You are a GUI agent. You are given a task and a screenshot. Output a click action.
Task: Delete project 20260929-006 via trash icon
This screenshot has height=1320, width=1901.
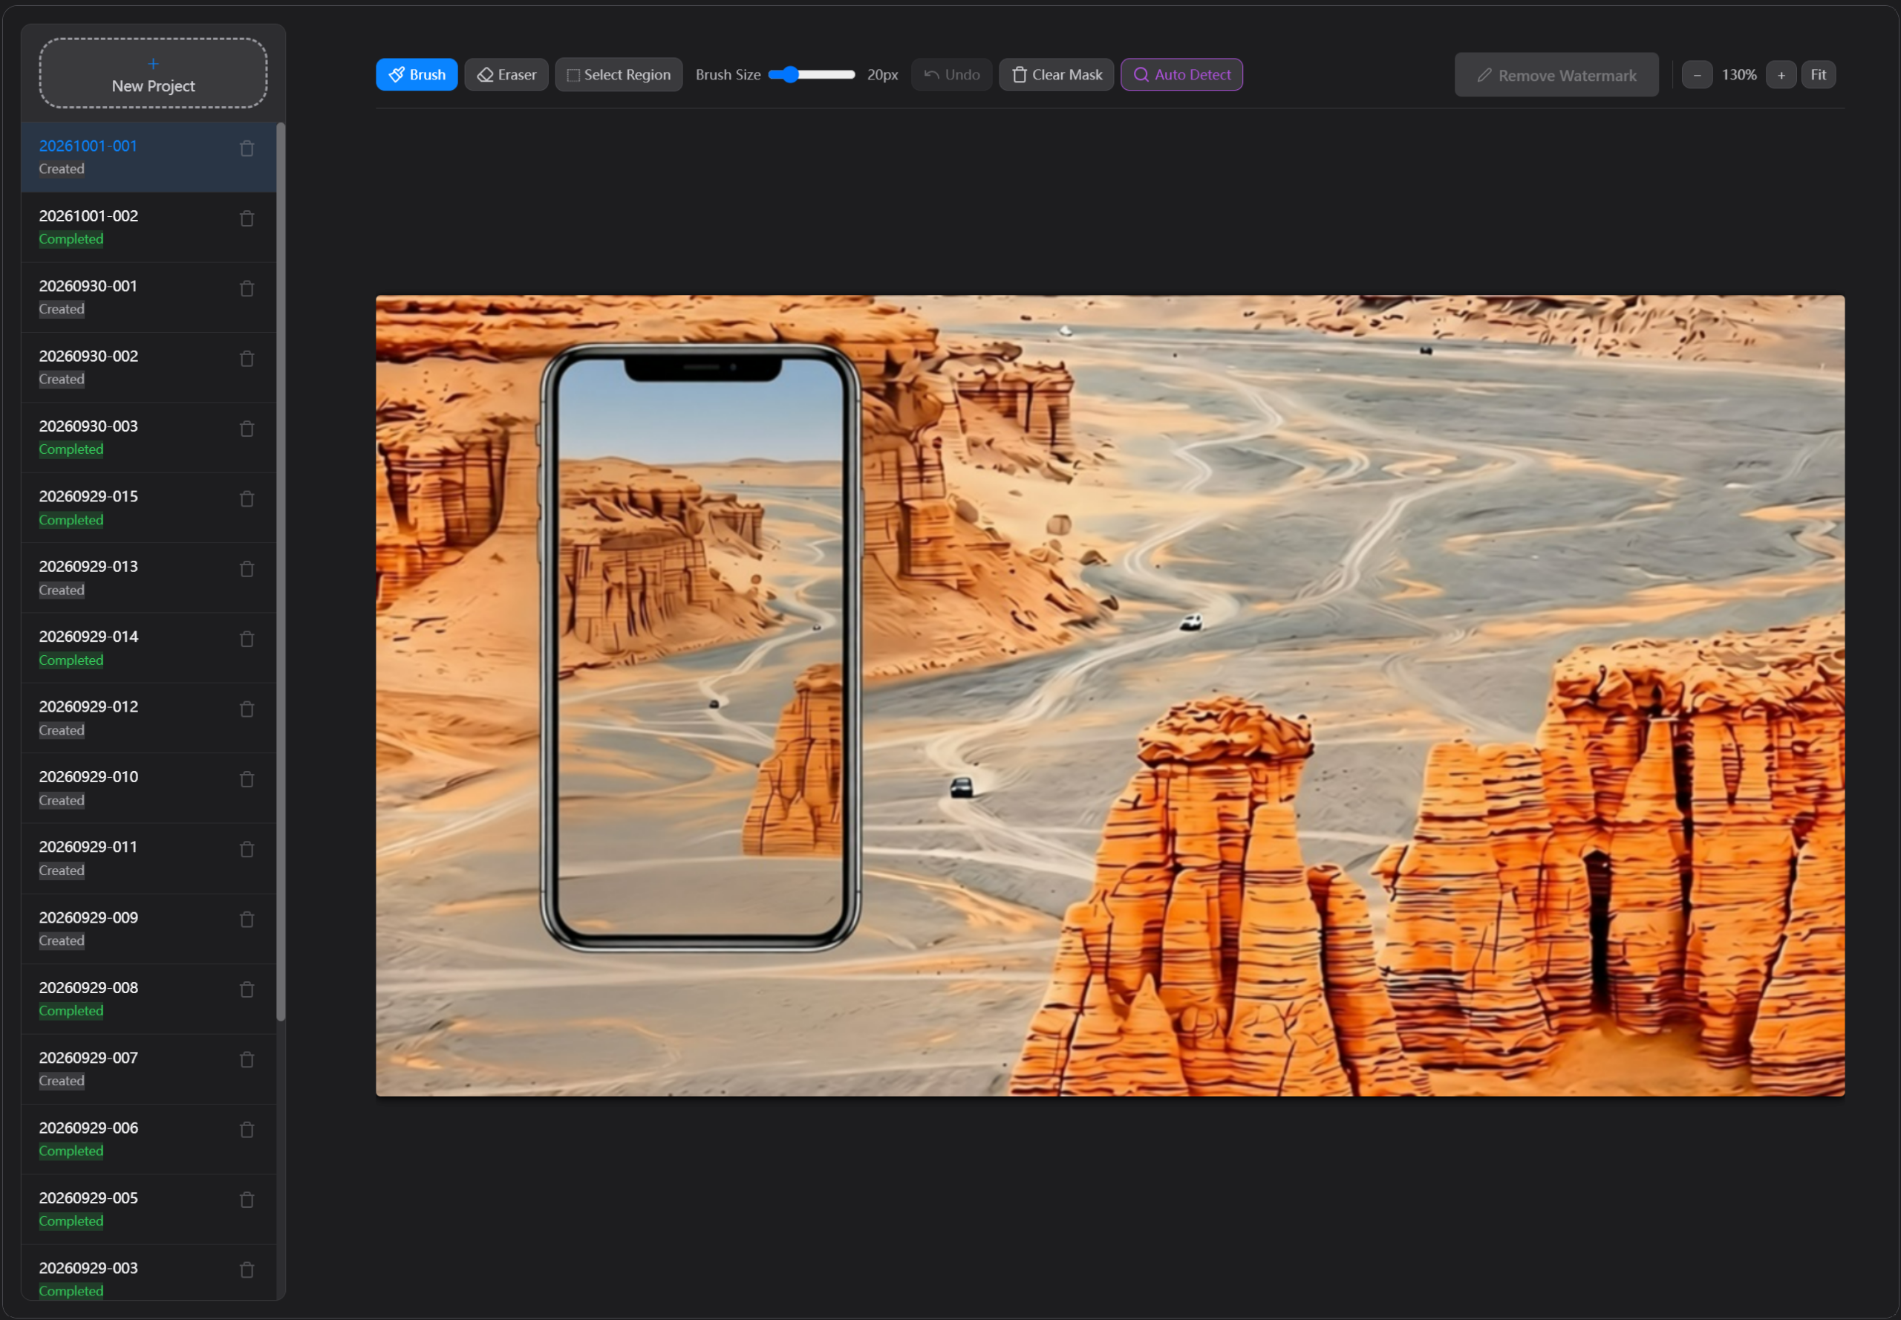pos(247,1131)
